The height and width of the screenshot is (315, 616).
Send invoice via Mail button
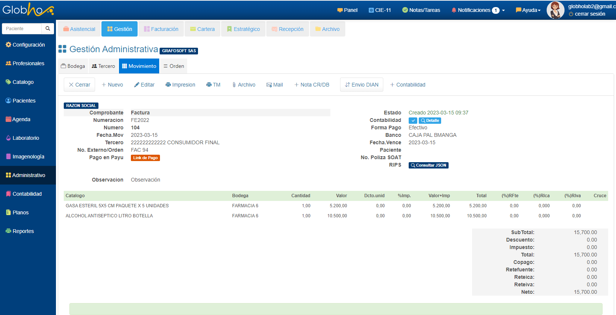point(275,85)
